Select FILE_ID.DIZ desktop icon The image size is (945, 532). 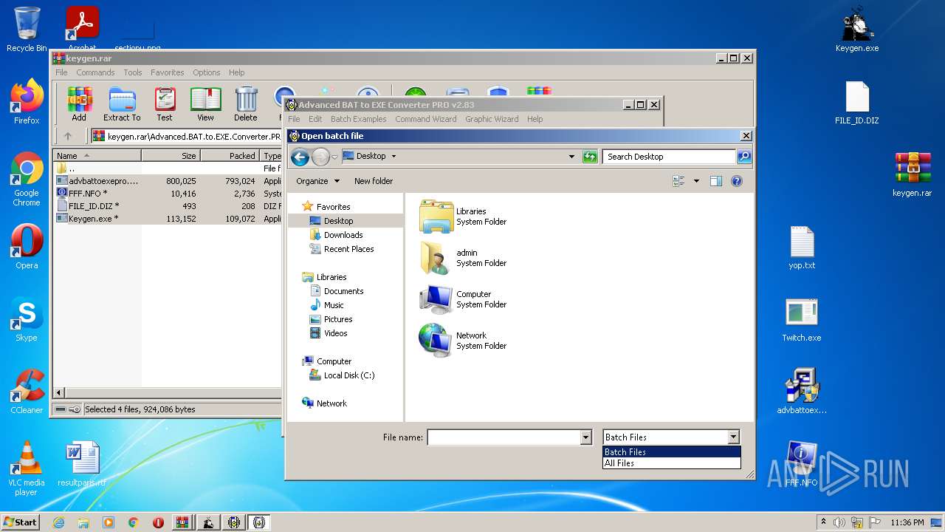coord(857,102)
